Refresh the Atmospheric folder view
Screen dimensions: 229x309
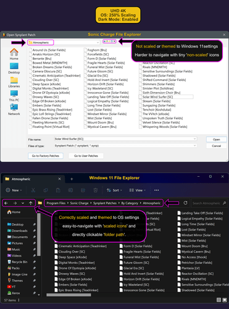click(x=185, y=203)
